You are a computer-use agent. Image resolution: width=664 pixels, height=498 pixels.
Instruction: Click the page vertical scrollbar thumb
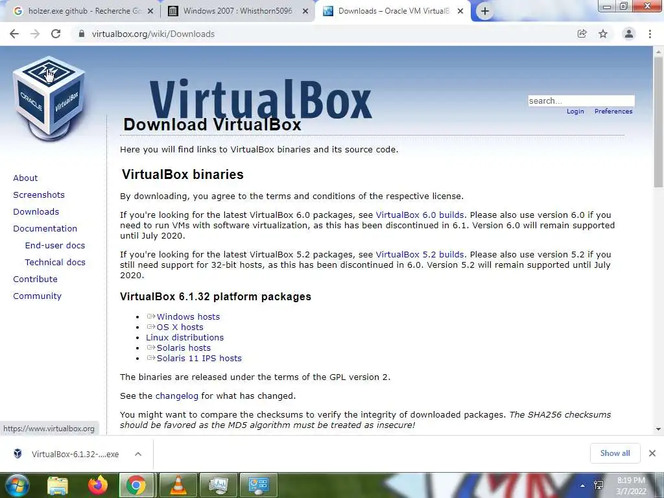(x=658, y=123)
